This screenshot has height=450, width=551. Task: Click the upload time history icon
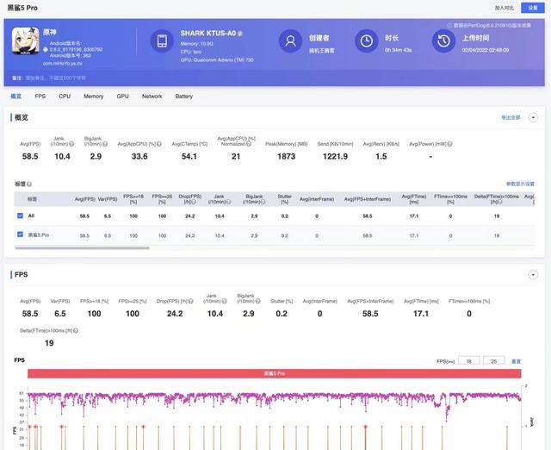pyautogui.click(x=443, y=41)
